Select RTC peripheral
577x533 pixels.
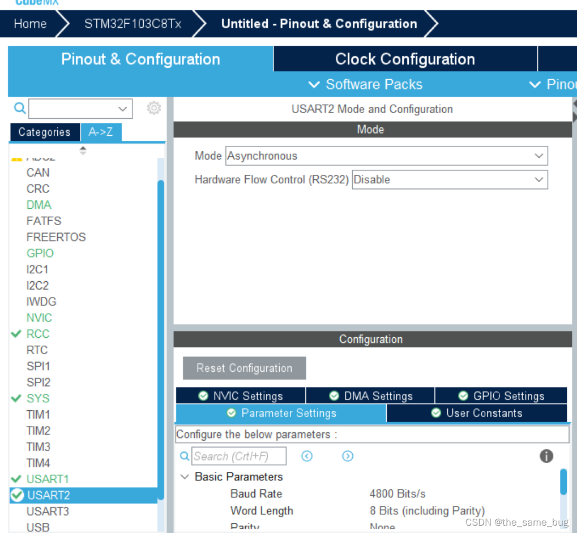[37, 350]
